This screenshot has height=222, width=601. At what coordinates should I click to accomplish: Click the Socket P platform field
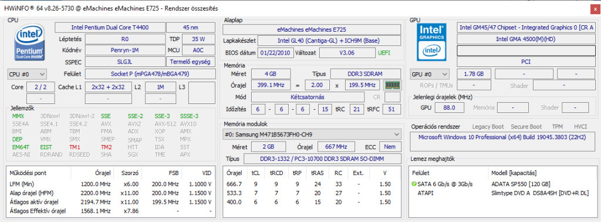tap(150, 74)
